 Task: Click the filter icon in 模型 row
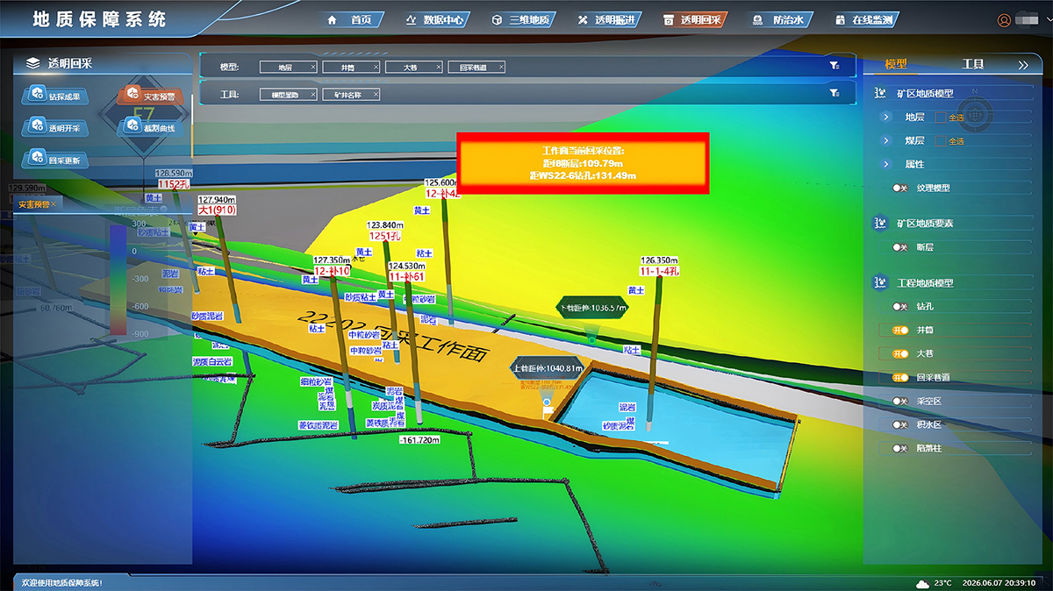[834, 66]
